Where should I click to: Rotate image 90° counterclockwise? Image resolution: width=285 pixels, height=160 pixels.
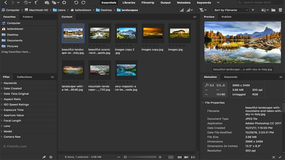pyautogui.click(x=76, y=3)
